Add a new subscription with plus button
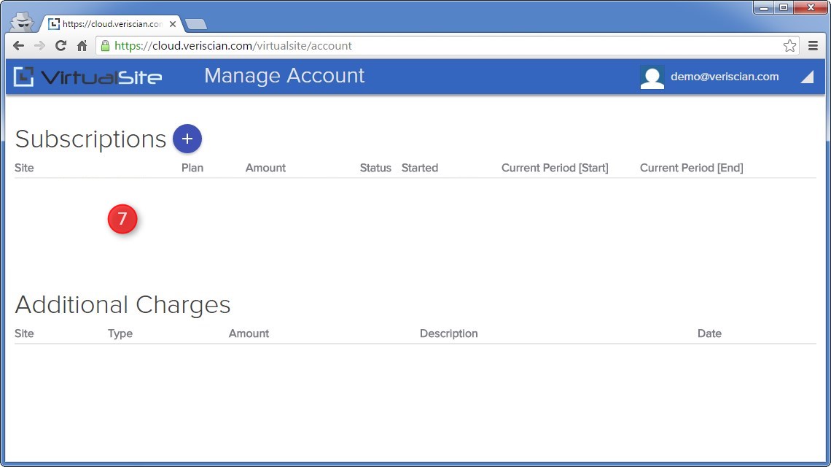The height and width of the screenshot is (467, 831). pos(187,139)
